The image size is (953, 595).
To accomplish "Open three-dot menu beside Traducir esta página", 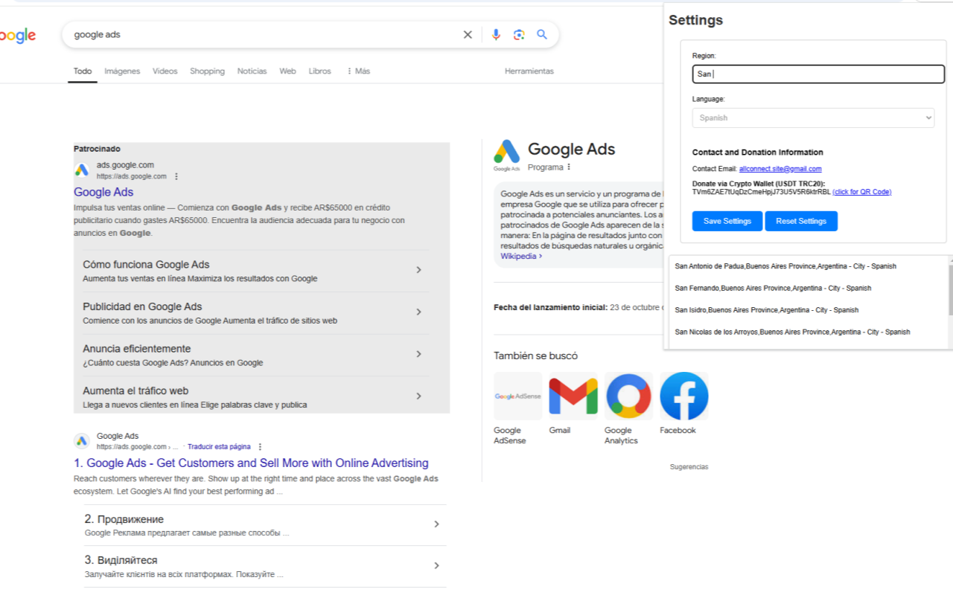I will pyautogui.click(x=259, y=446).
